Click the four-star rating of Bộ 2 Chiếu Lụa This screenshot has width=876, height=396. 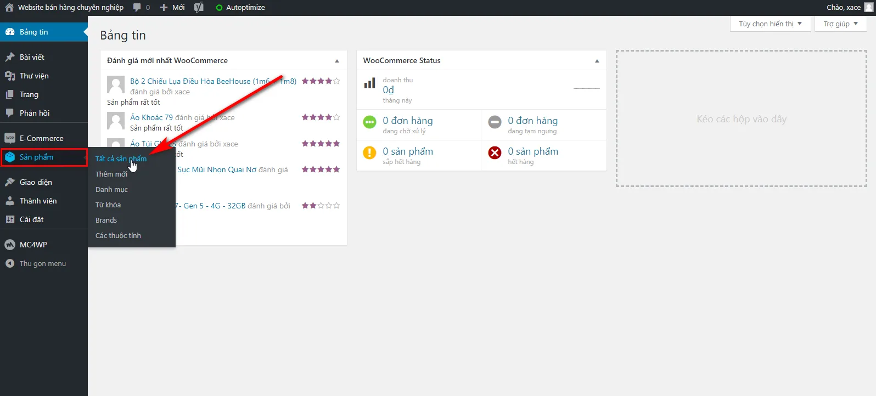pyautogui.click(x=321, y=81)
